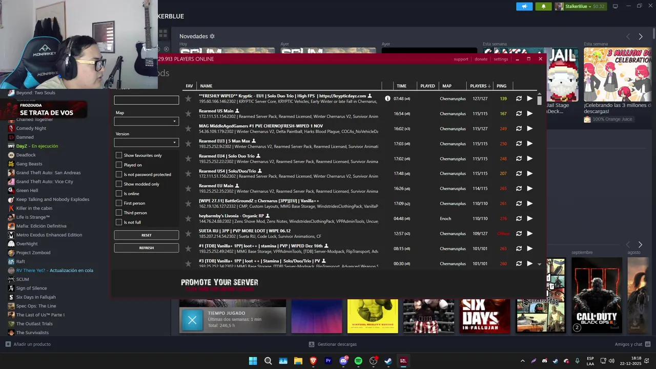Open Novedades settings gear in Steam
Image resolution: width=656 pixels, height=369 pixels.
coord(212,36)
